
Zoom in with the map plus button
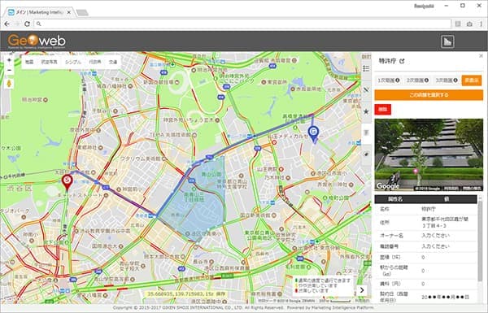click(x=9, y=60)
